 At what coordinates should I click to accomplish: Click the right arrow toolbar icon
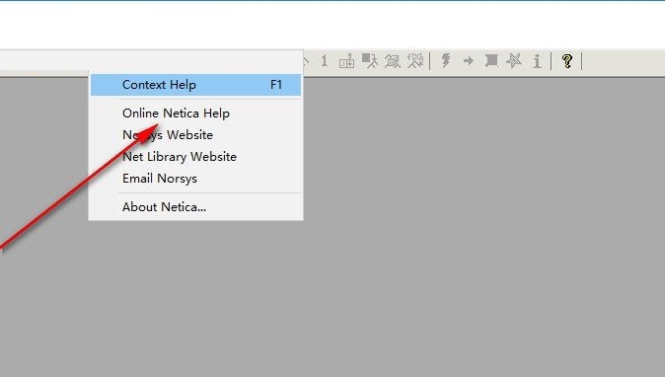(469, 61)
